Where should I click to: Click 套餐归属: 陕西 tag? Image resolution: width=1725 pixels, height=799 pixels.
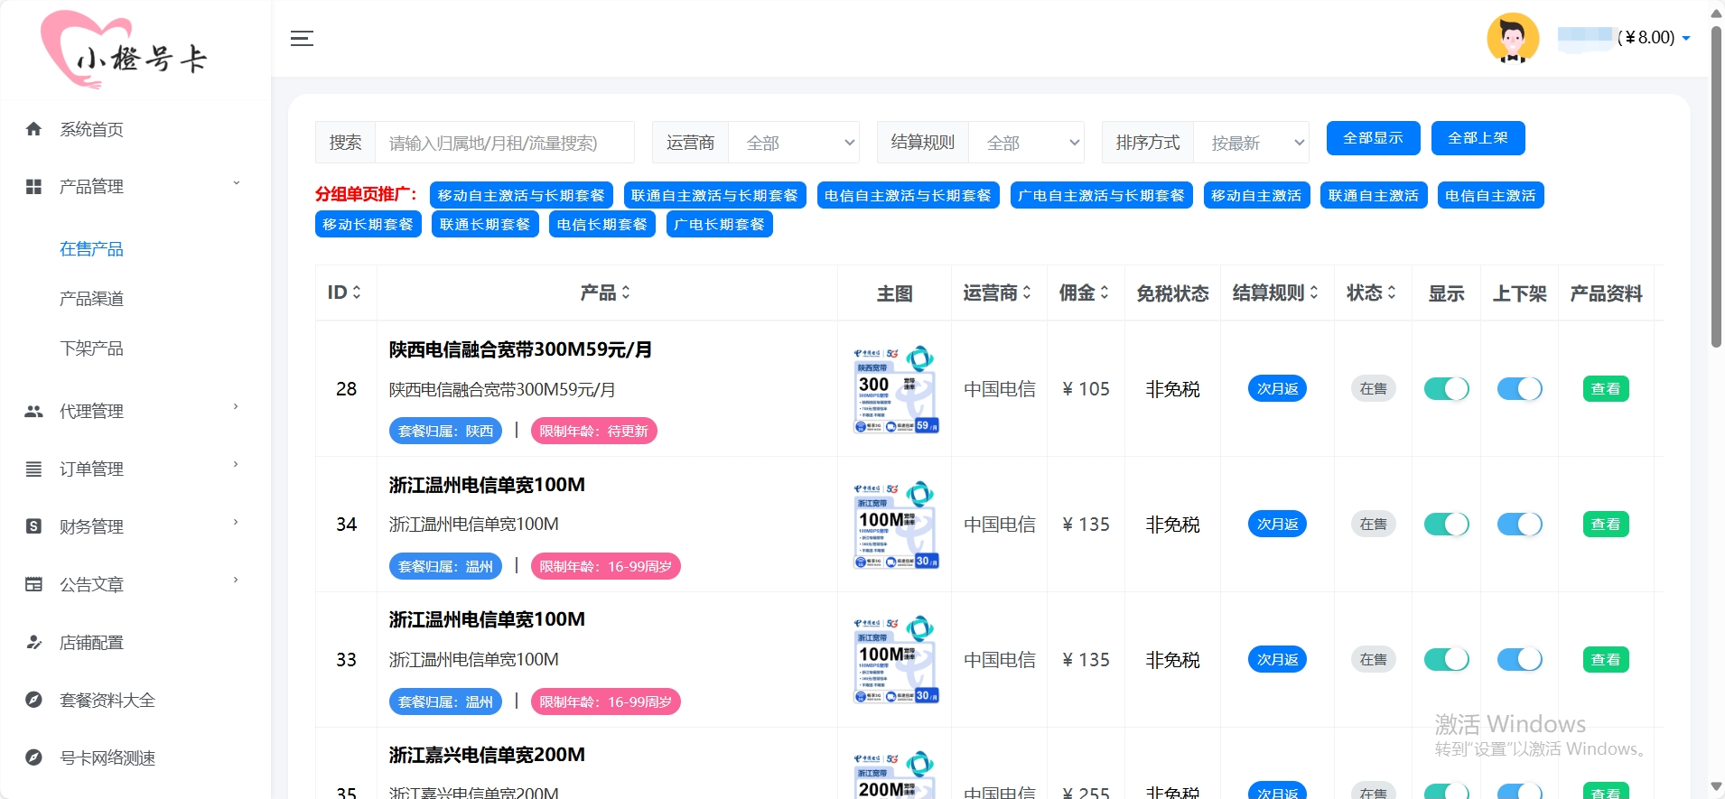445,431
